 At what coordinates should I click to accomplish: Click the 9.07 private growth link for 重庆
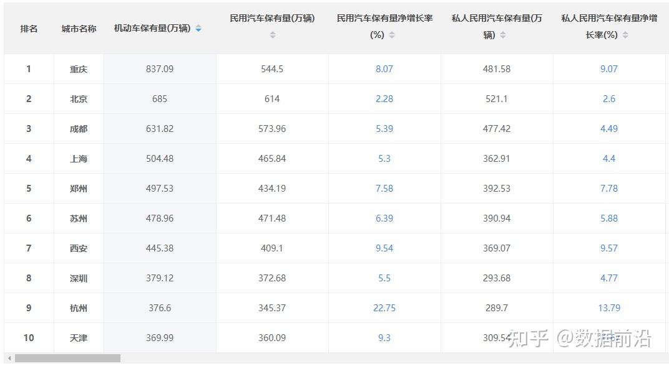point(609,69)
